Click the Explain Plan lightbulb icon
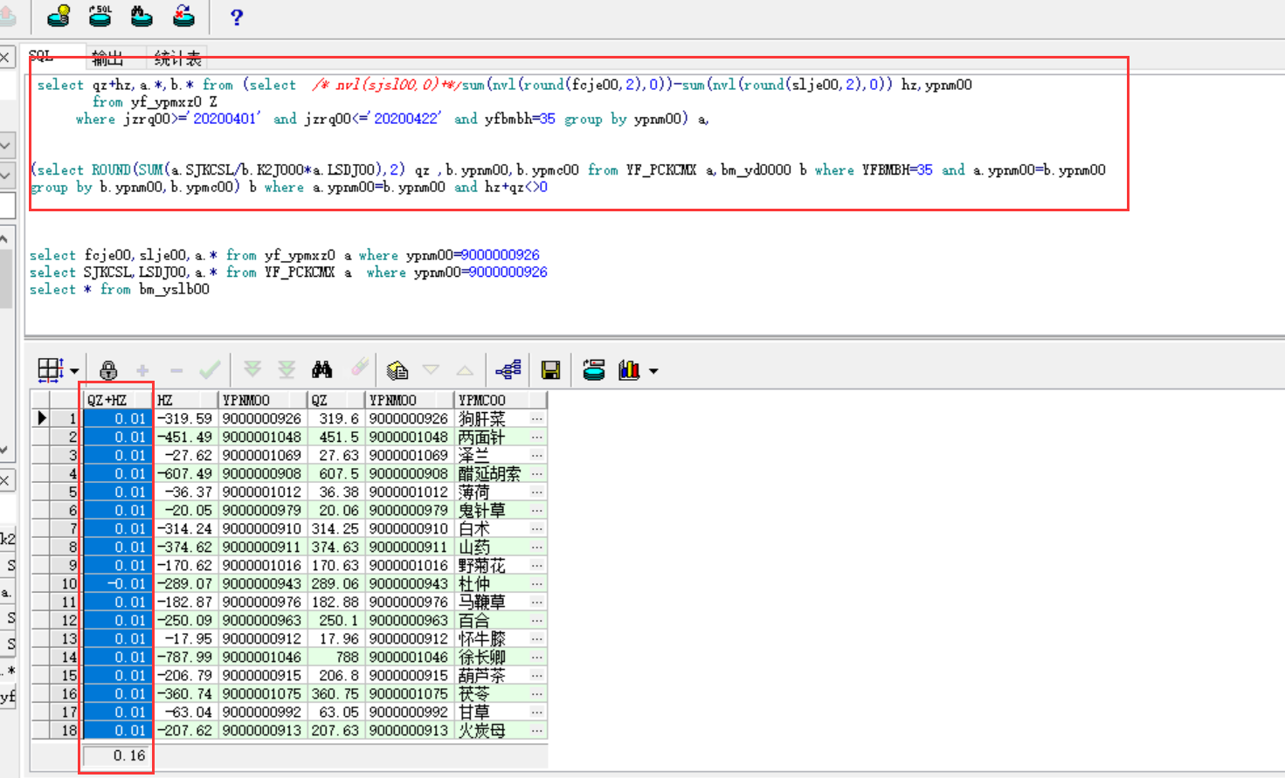This screenshot has width=1285, height=778. tap(59, 16)
